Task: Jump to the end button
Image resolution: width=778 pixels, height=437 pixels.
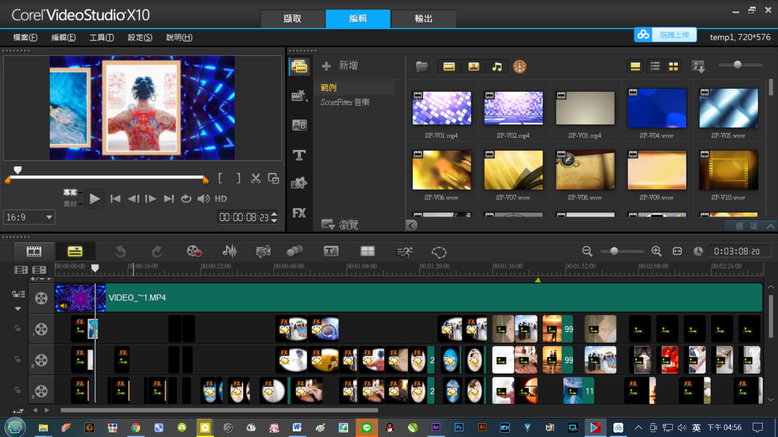Action: tap(169, 199)
